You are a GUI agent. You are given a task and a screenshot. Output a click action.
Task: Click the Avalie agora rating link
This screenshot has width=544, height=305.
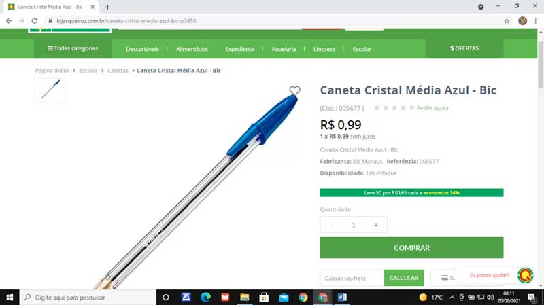432,108
